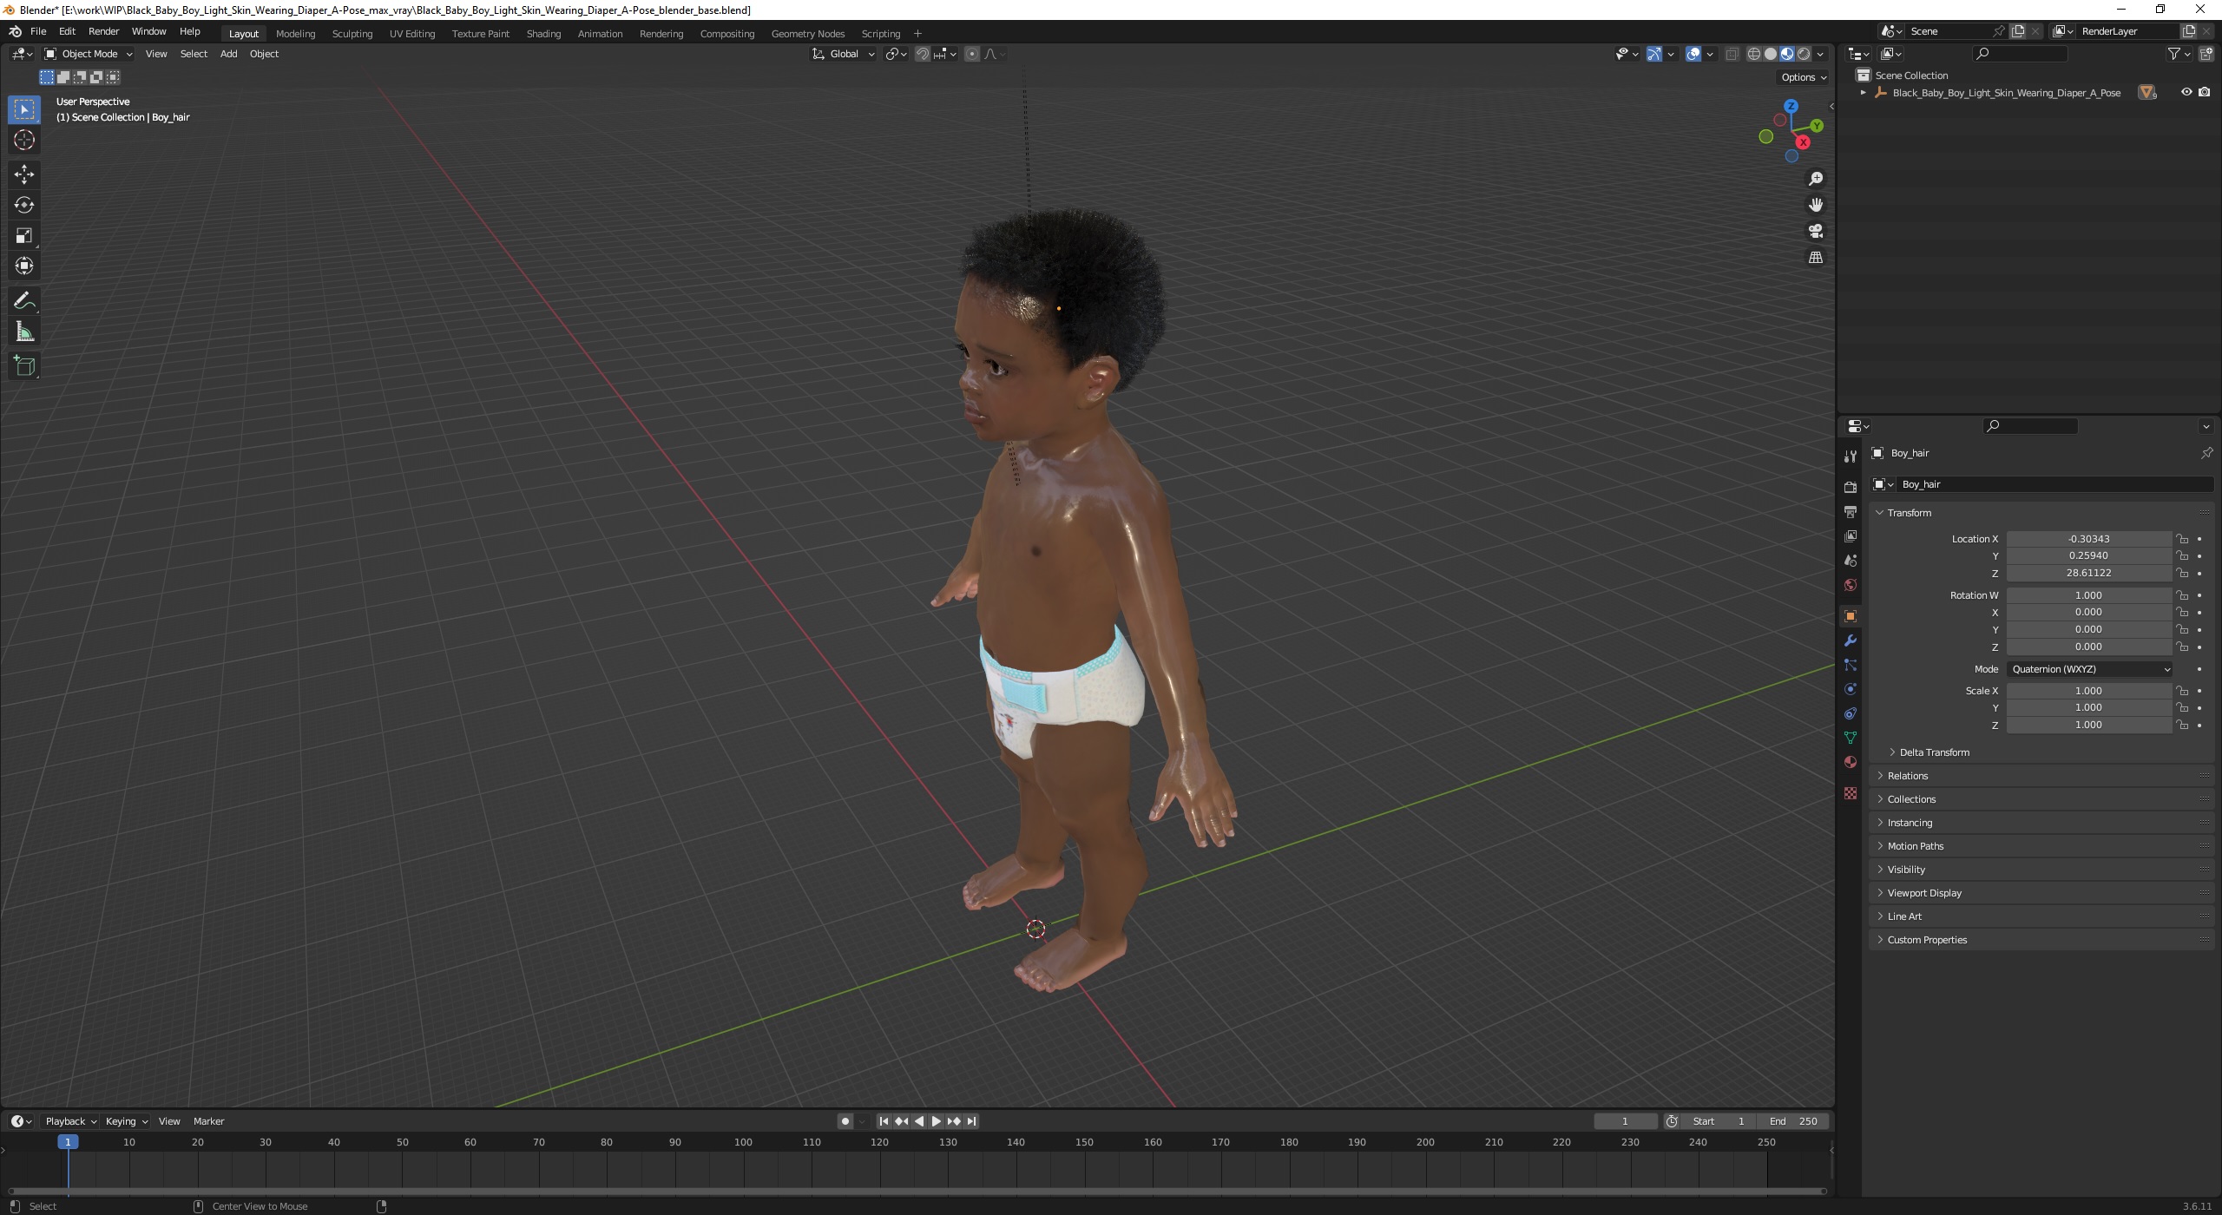
Task: Choose the Measure tool
Action: (24, 332)
